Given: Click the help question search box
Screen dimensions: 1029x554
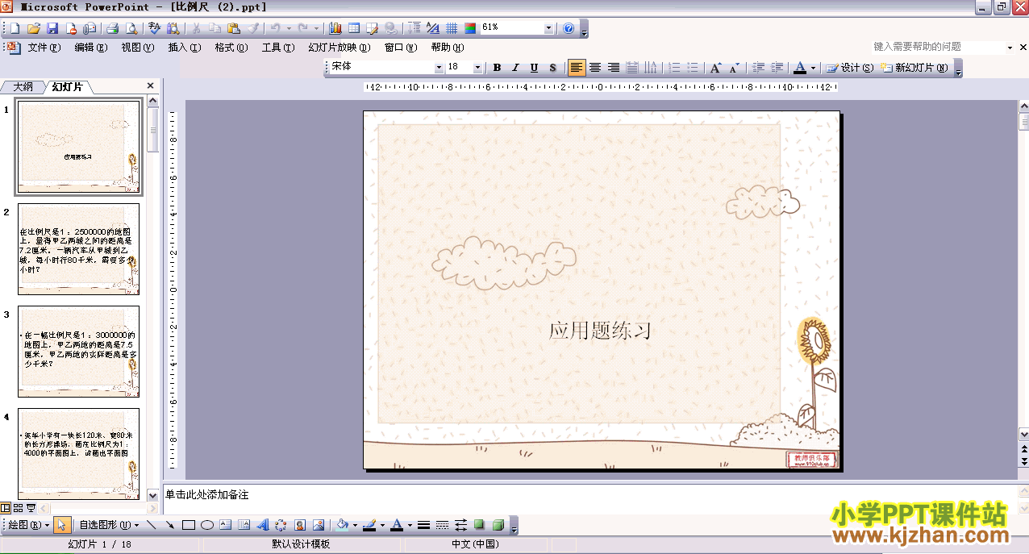Looking at the screenshot, I should (937, 48).
